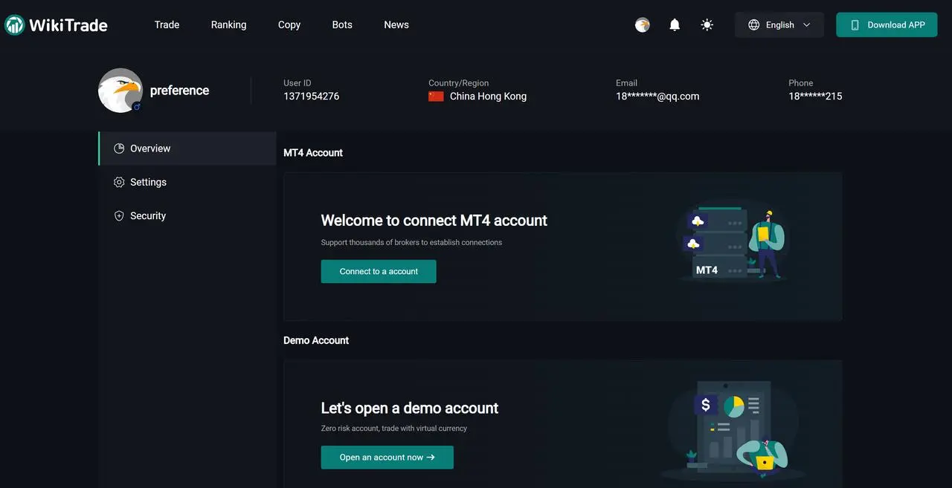Go to the Copy section
Image resolution: width=952 pixels, height=488 pixels.
tap(289, 25)
